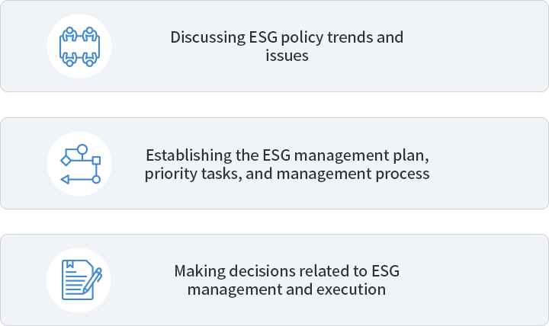Click the document with pen icon
The width and height of the screenshot is (549, 326).
point(79,280)
